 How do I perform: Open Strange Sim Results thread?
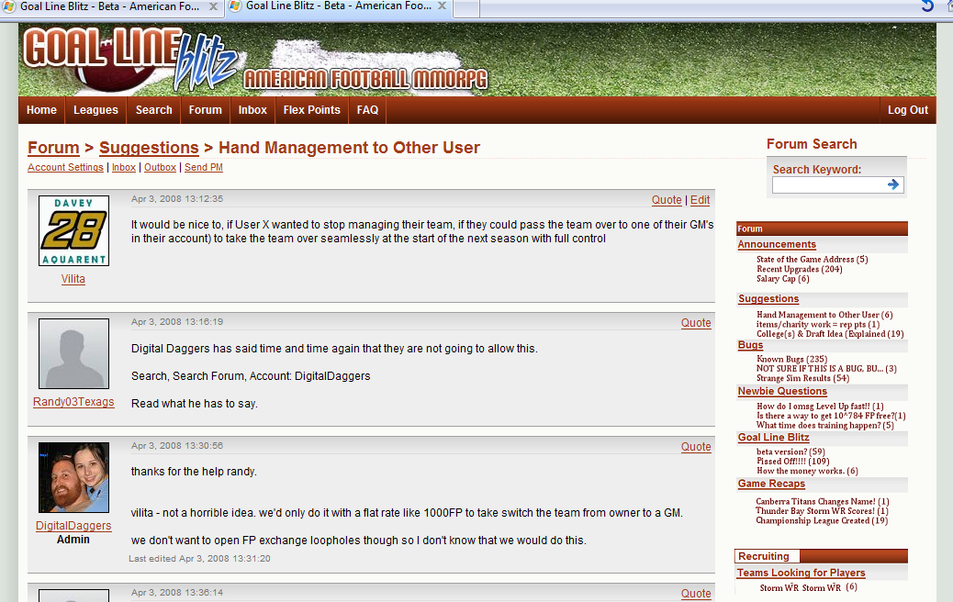(x=802, y=378)
